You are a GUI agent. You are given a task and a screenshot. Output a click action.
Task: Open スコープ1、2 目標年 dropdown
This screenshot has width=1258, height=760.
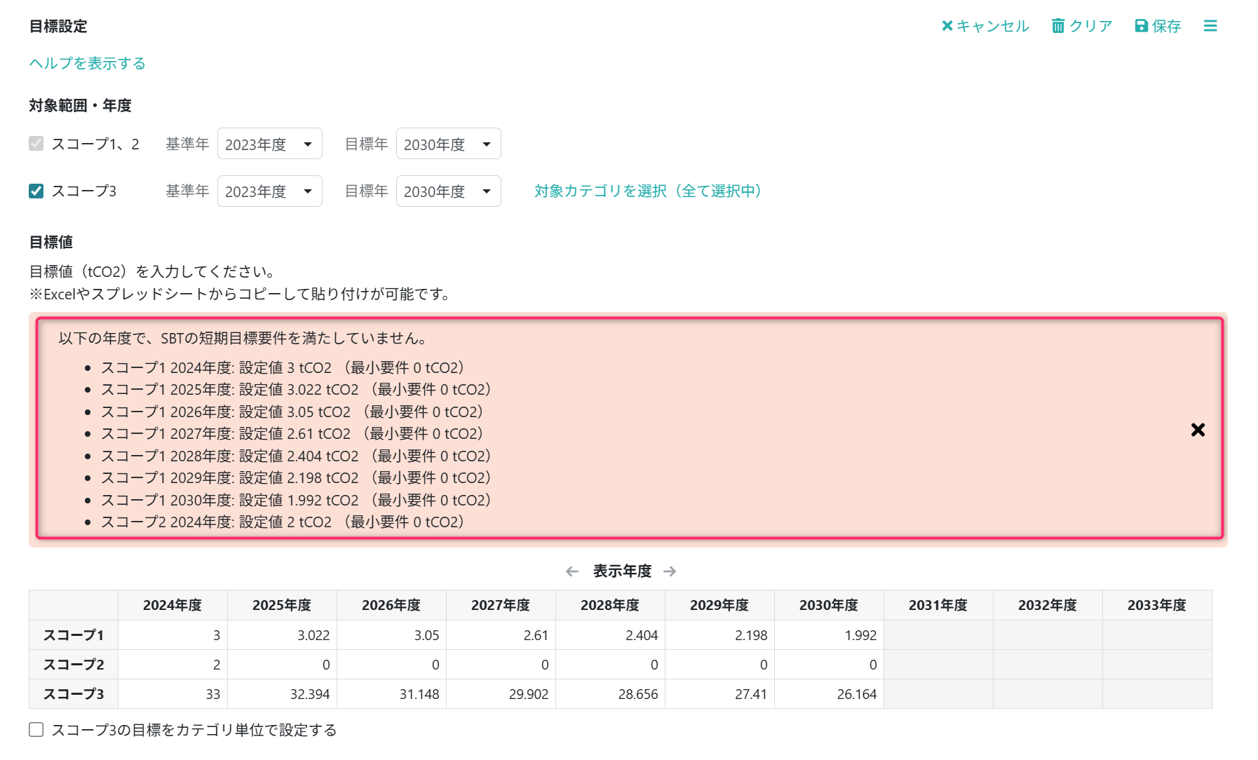click(448, 144)
